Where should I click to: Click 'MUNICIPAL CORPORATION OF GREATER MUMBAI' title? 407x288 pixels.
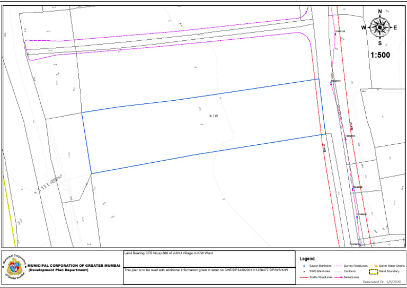[x=74, y=266]
